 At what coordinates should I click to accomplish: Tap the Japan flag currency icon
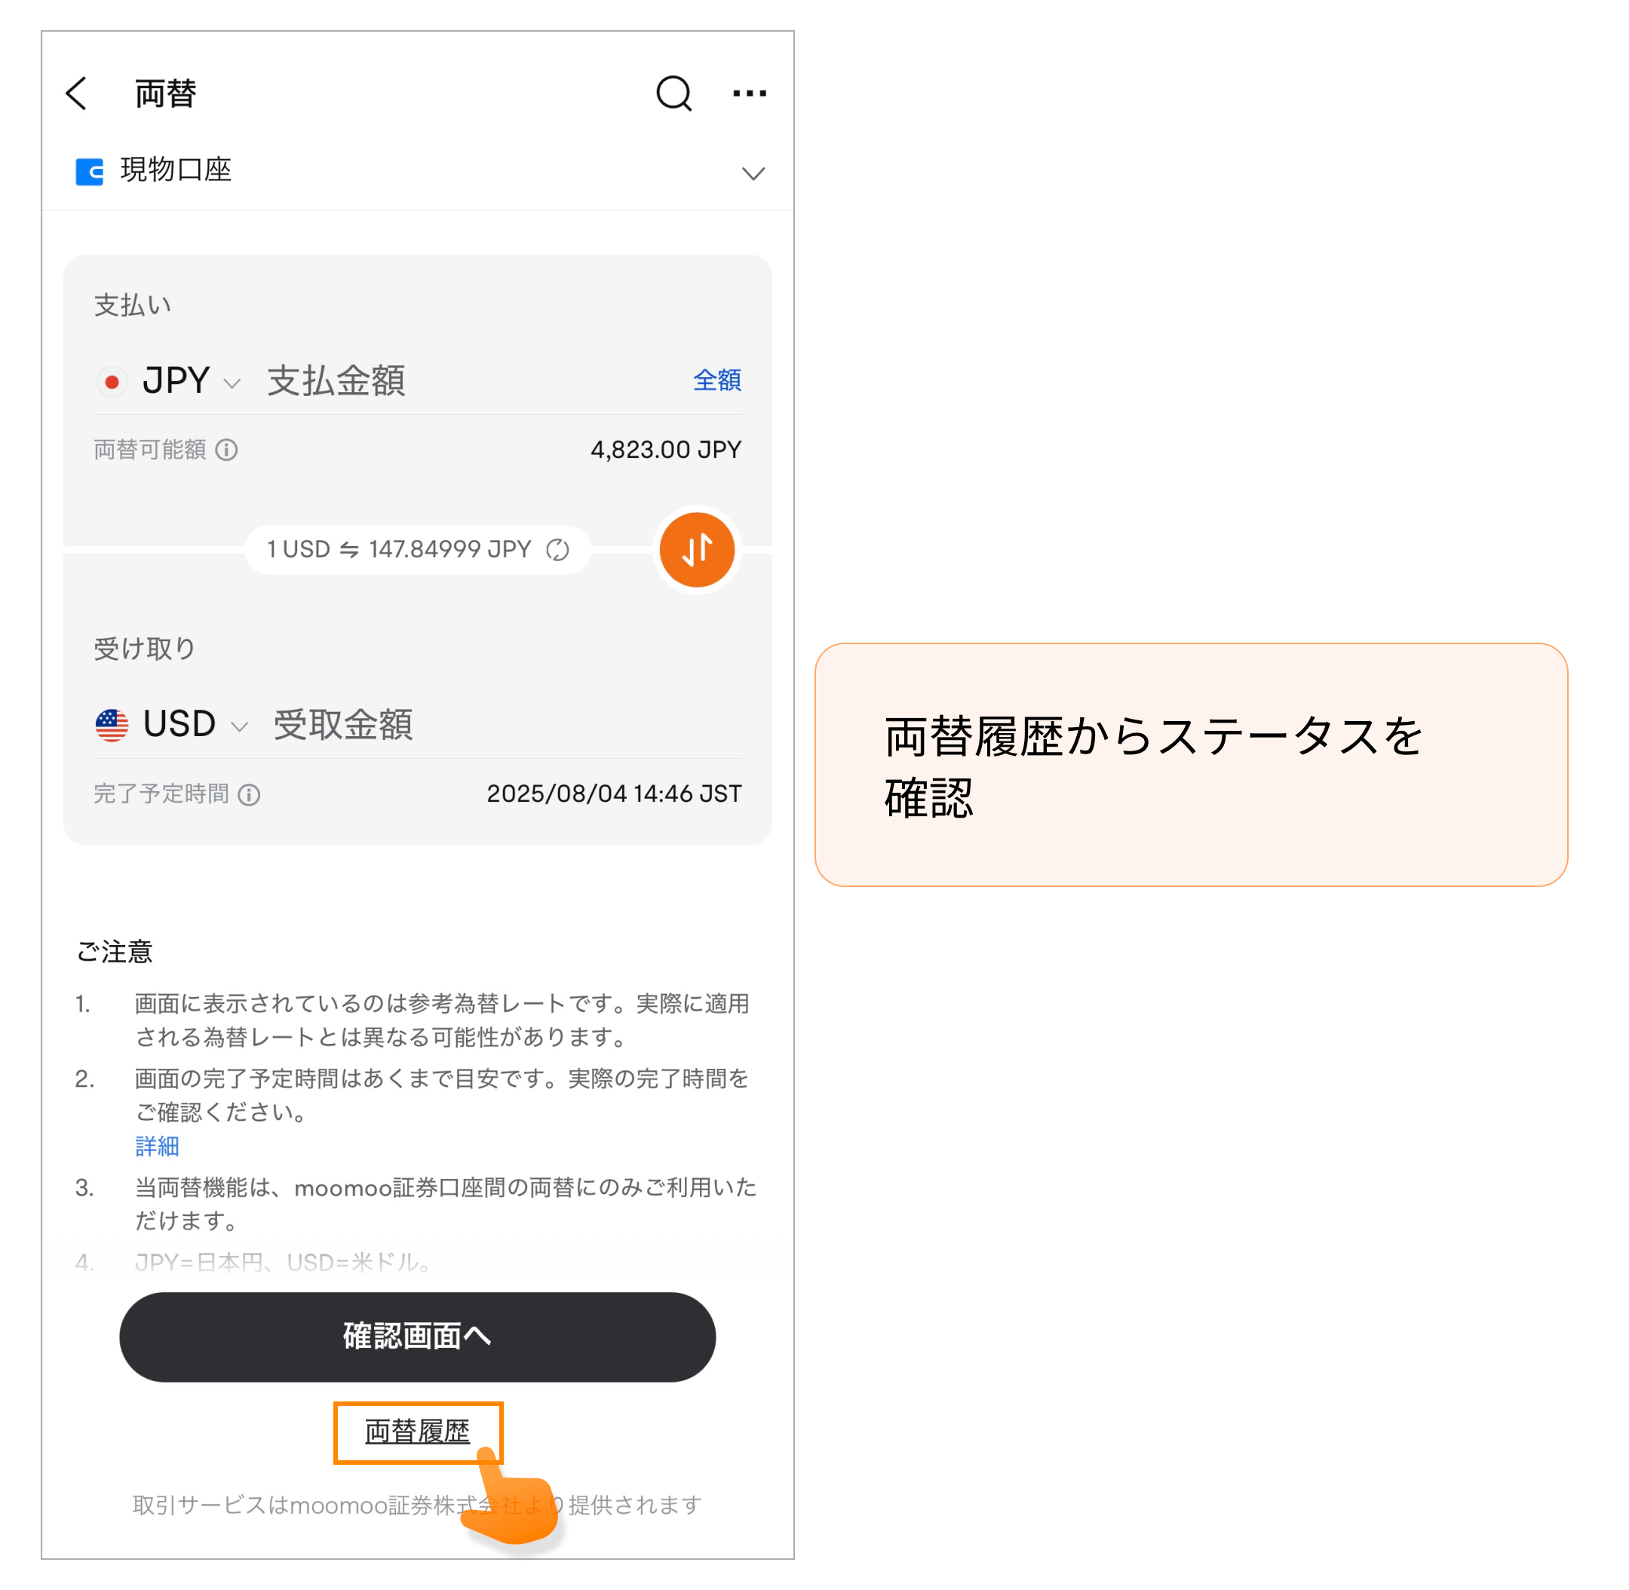(x=112, y=382)
